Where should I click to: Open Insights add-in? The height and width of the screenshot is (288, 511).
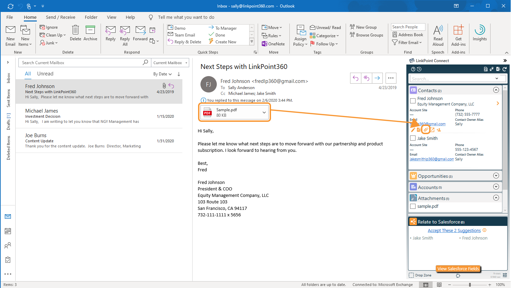coord(480,33)
